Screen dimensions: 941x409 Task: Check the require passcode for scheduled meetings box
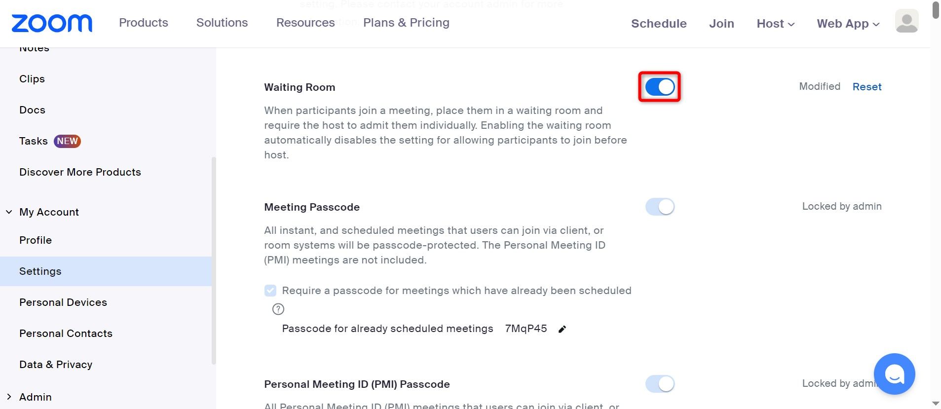point(270,291)
